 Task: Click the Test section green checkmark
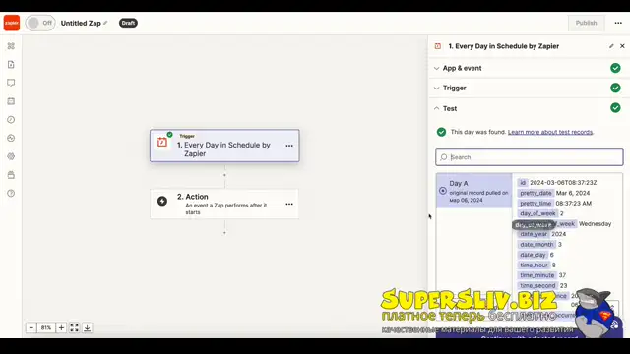click(x=615, y=108)
